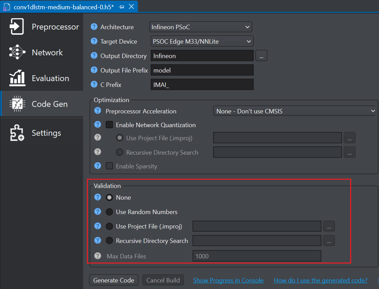Click the Output Directory field
Image resolution: width=379 pixels, height=289 pixels.
202,56
